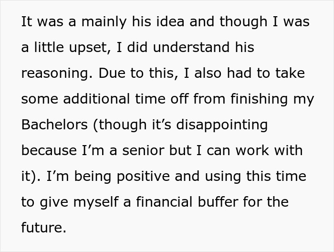The image size is (334, 252).
Task: Click the word "mainly" in first line
Action: tap(104, 22)
